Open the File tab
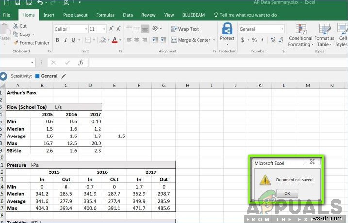Viewport: 348px width, 223px height. click(x=7, y=15)
